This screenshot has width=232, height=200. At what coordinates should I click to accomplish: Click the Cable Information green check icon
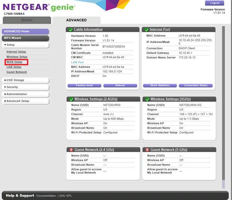point(71,30)
